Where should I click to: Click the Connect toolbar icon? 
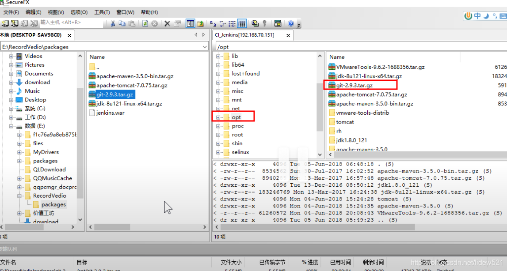(x=5, y=23)
